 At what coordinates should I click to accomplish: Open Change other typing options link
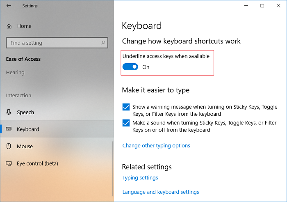click(156, 145)
